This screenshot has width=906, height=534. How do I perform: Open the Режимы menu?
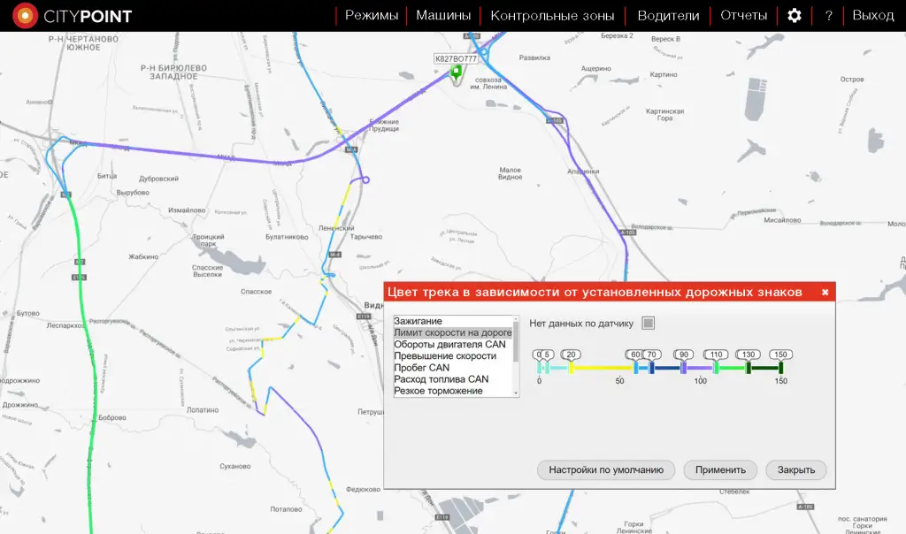coord(372,16)
